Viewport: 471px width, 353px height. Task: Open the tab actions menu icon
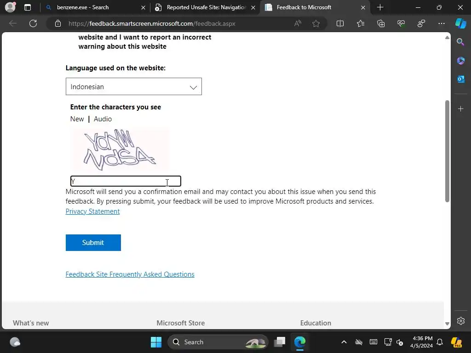click(28, 7)
